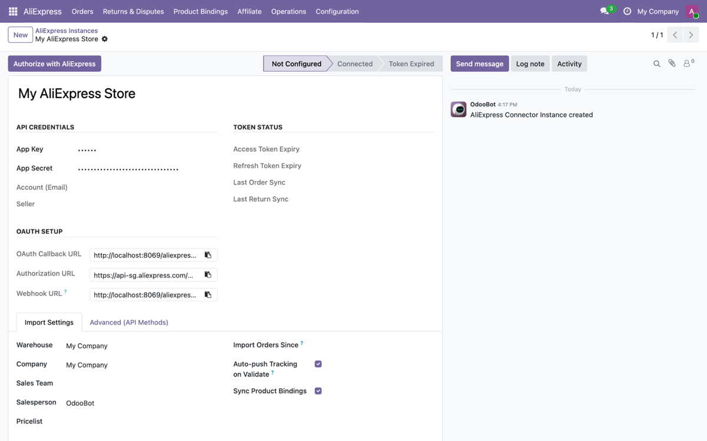This screenshot has width=707, height=441.
Task: Copy the OAuth Callback URL
Action: click(x=208, y=255)
